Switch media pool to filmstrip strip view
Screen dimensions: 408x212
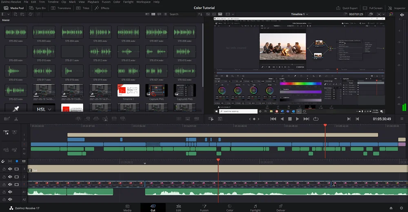pyautogui.click(x=159, y=14)
